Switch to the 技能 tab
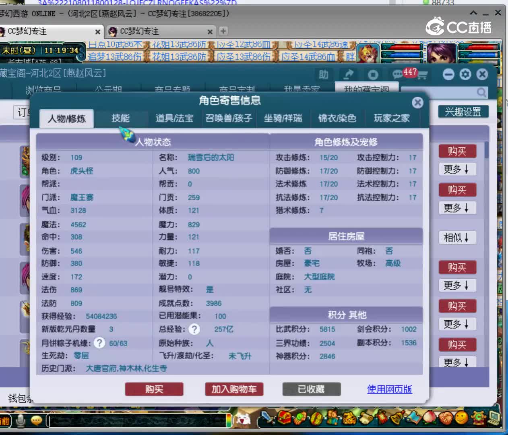The width and height of the screenshot is (508, 435). coord(120,118)
